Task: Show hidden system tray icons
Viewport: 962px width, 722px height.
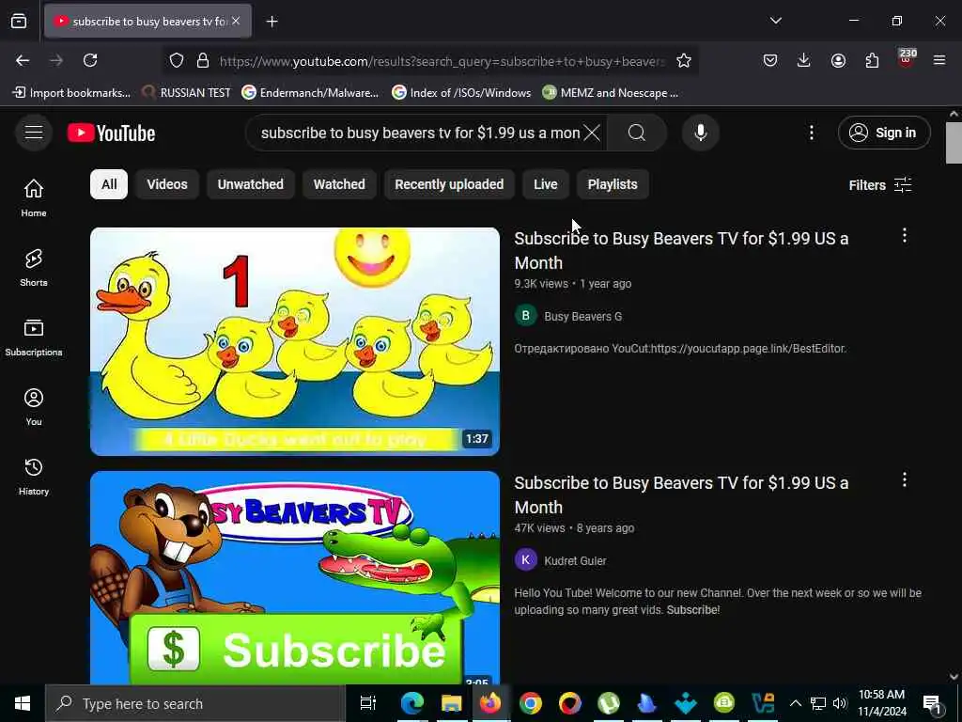Action: (x=795, y=703)
